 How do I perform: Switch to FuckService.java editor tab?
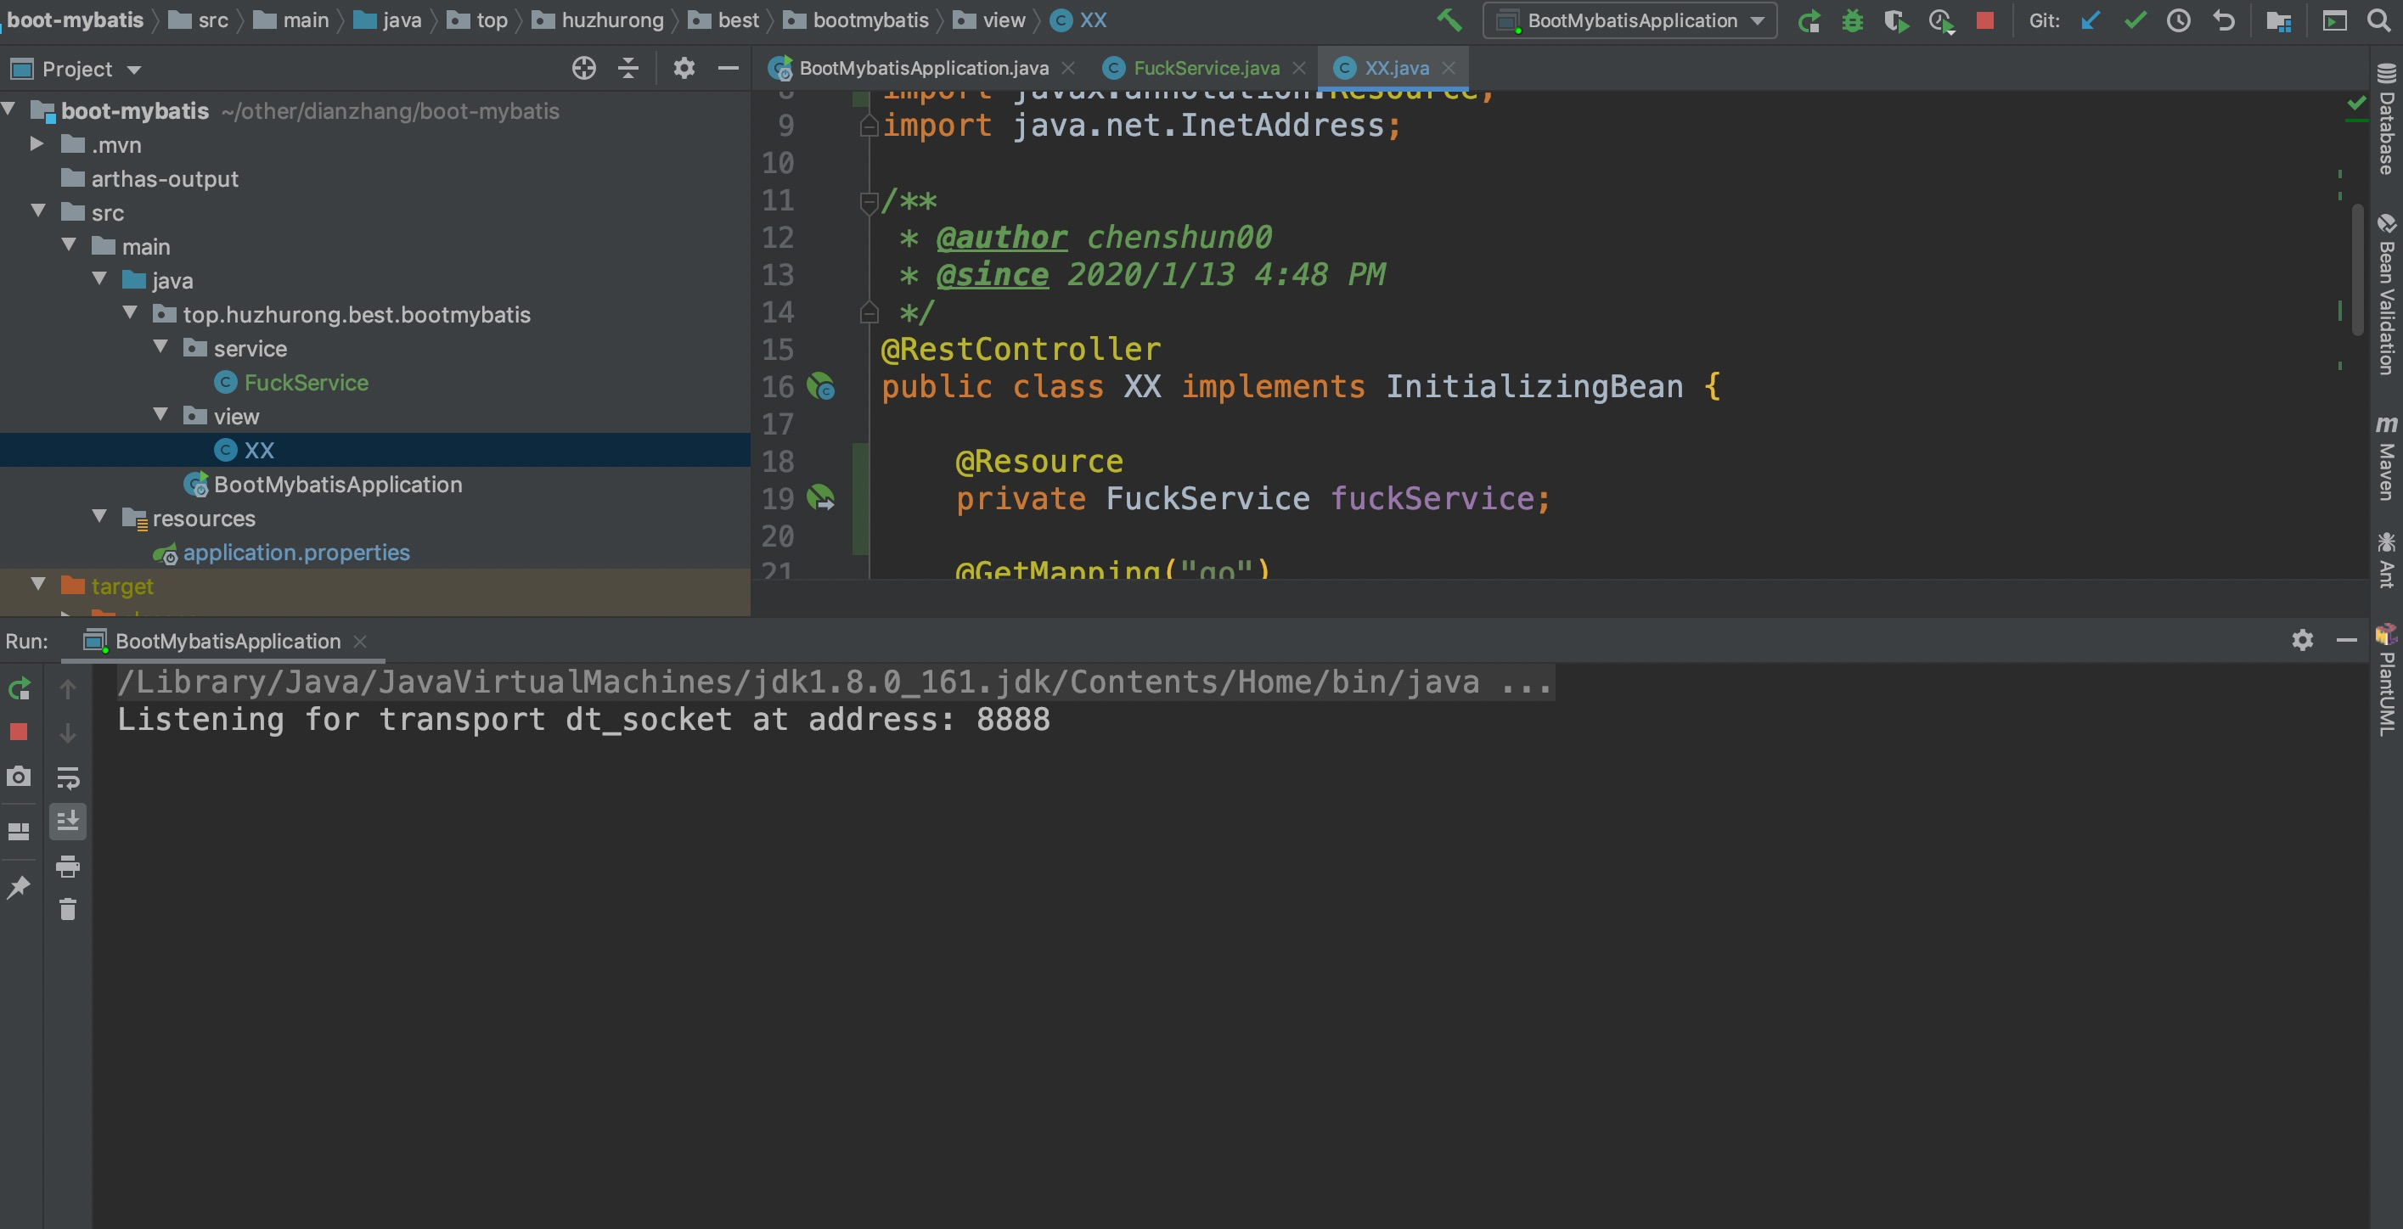[1205, 68]
